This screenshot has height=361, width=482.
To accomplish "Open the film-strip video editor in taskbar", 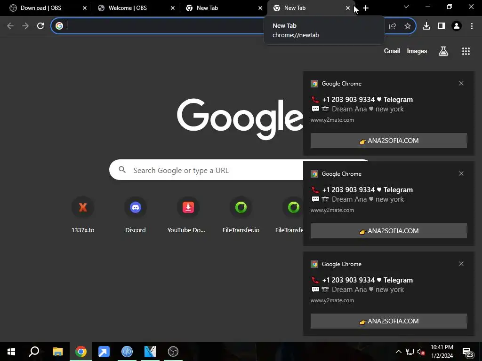I will [x=150, y=352].
